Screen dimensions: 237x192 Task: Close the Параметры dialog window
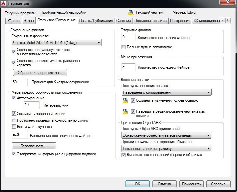pos(228,2)
